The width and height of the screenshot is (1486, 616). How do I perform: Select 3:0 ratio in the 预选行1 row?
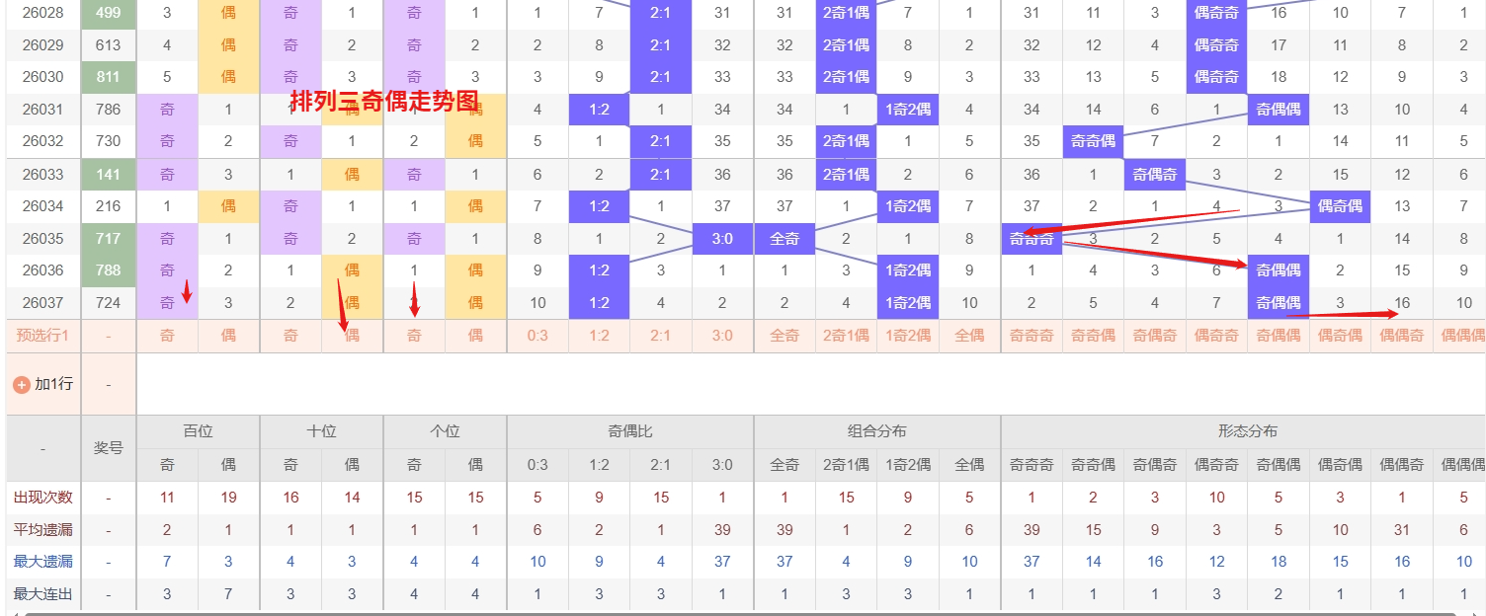[722, 336]
